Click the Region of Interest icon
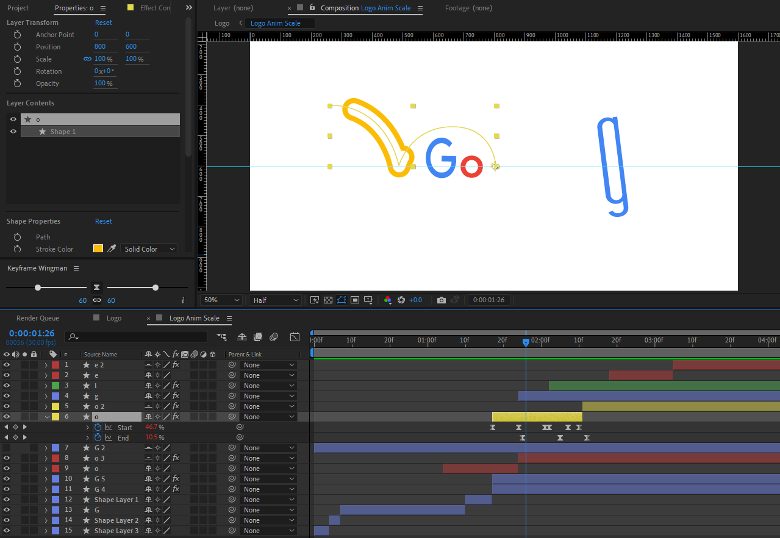The image size is (780, 538). [355, 300]
